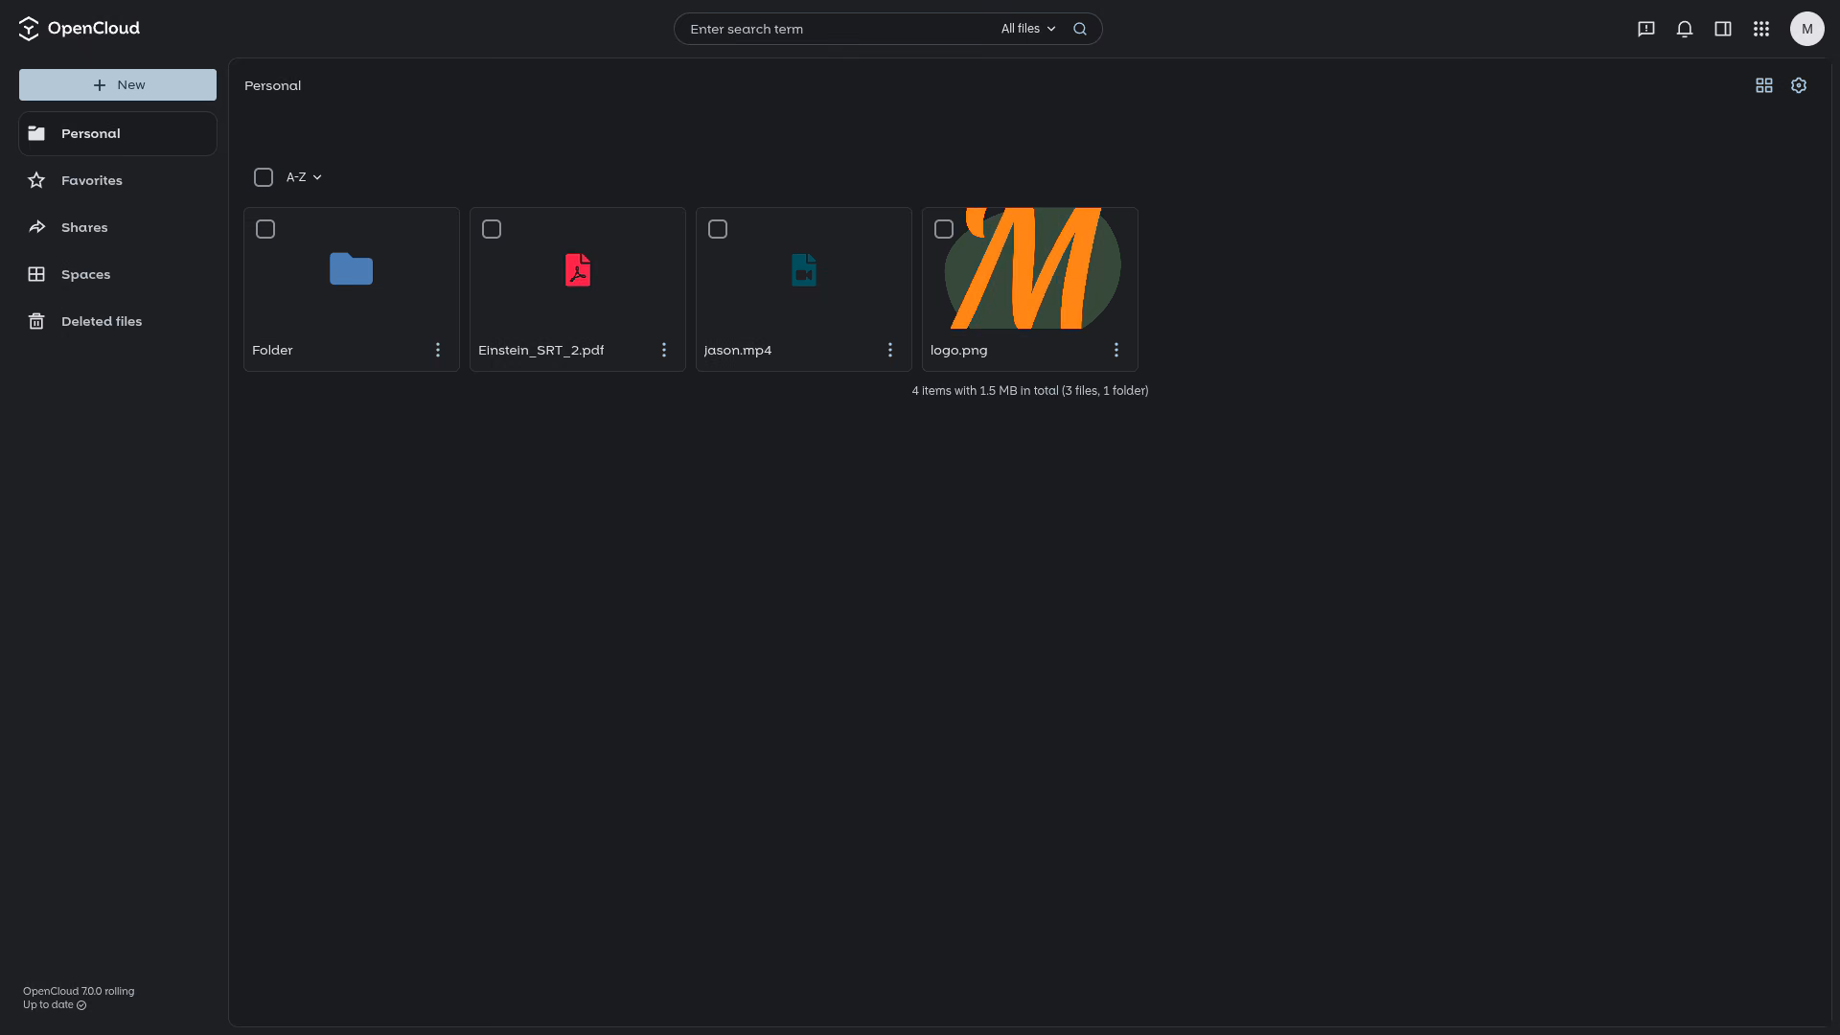The width and height of the screenshot is (1840, 1035).
Task: Open the user avatar M menu
Action: [1807, 29]
